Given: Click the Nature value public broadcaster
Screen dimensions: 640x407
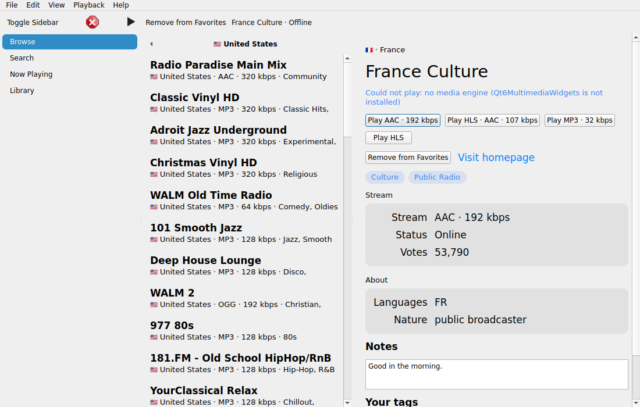Looking at the screenshot, I should click(x=481, y=319).
